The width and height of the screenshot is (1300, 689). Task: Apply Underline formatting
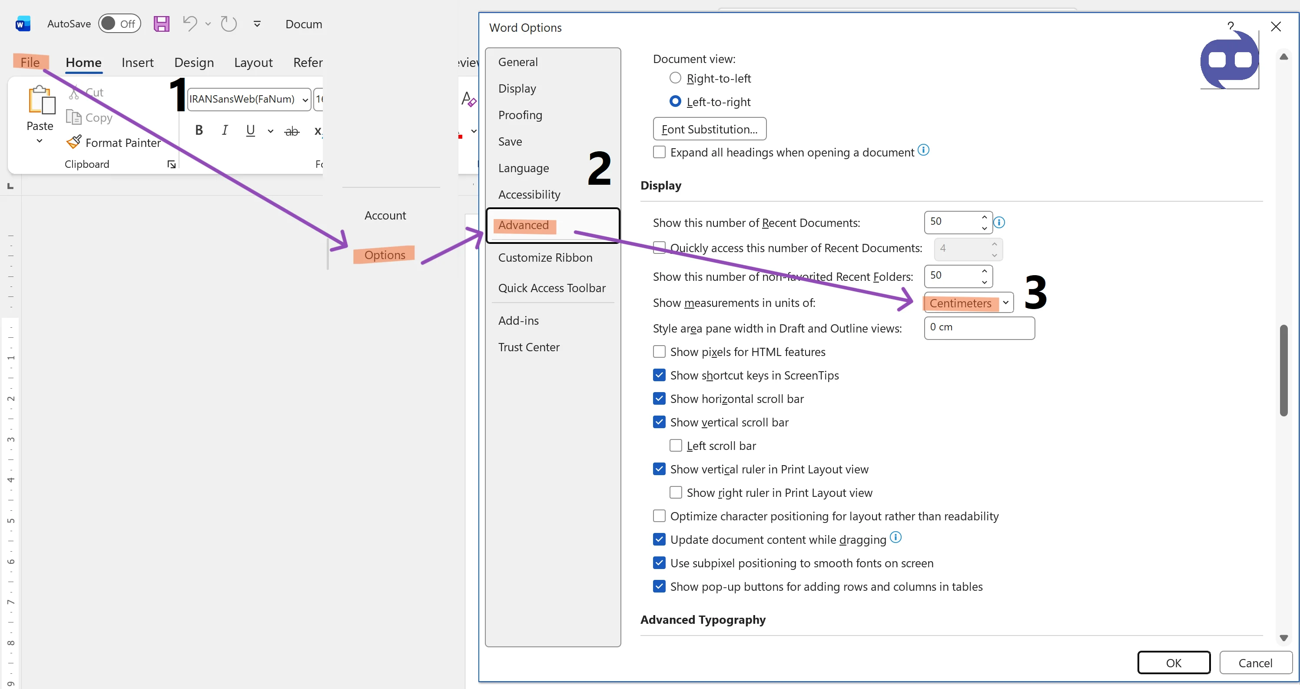click(x=250, y=130)
